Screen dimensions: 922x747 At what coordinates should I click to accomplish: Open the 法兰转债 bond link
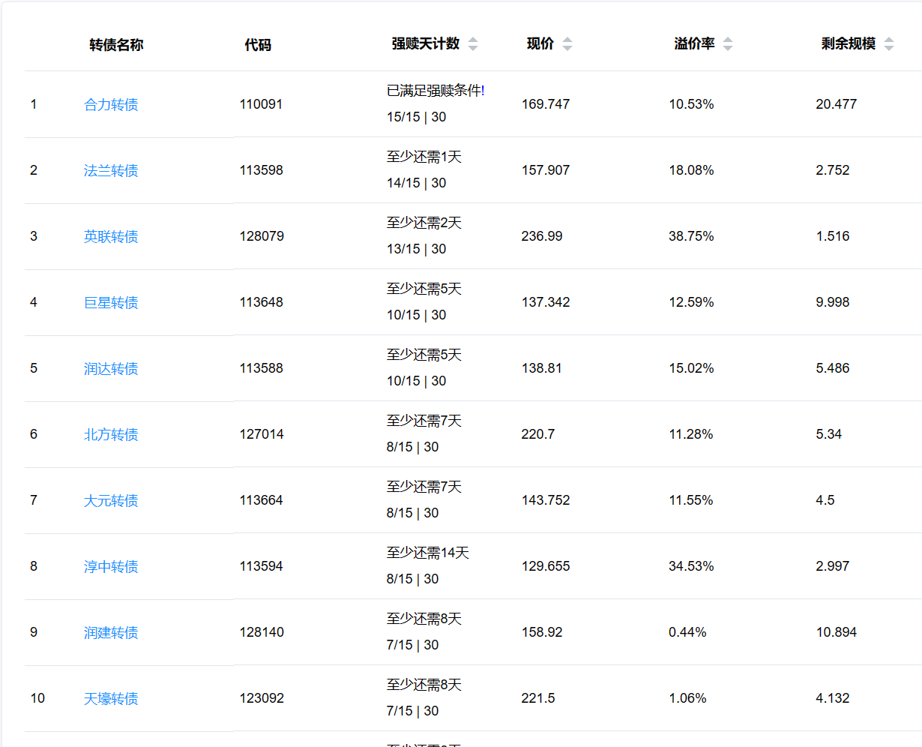tap(111, 171)
